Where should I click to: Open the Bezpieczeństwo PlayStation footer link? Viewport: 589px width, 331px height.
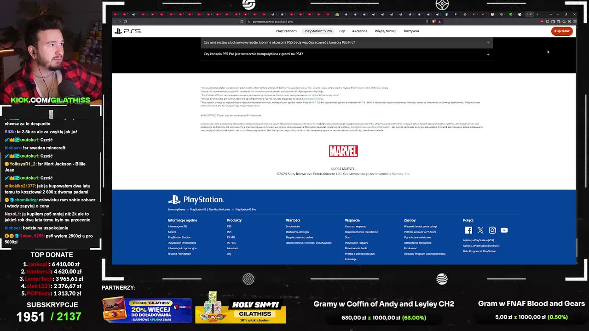click(x=362, y=232)
